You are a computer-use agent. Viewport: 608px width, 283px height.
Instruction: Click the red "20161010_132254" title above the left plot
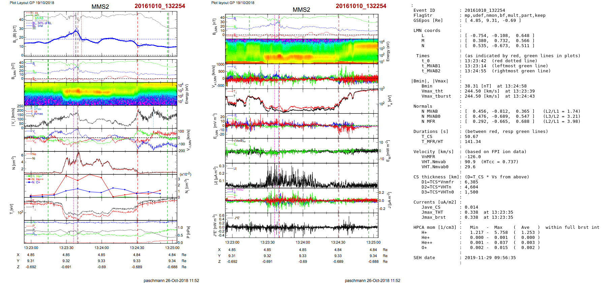coord(160,6)
